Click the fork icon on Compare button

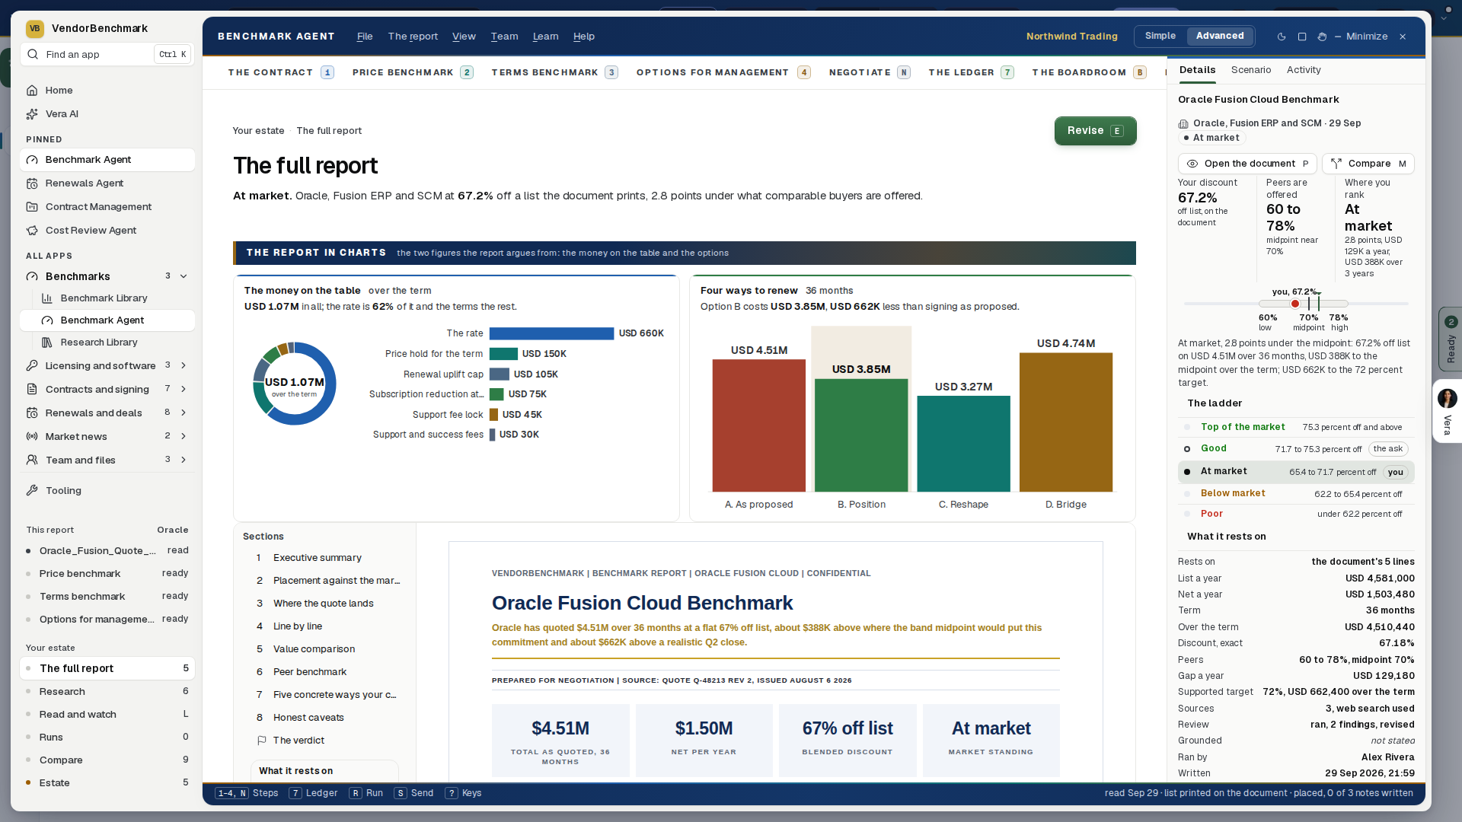[1336, 164]
